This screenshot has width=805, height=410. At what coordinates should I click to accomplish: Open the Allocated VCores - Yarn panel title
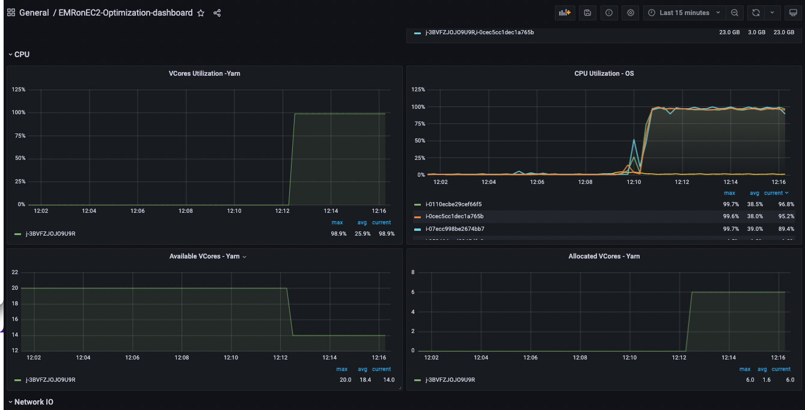pyautogui.click(x=604, y=256)
